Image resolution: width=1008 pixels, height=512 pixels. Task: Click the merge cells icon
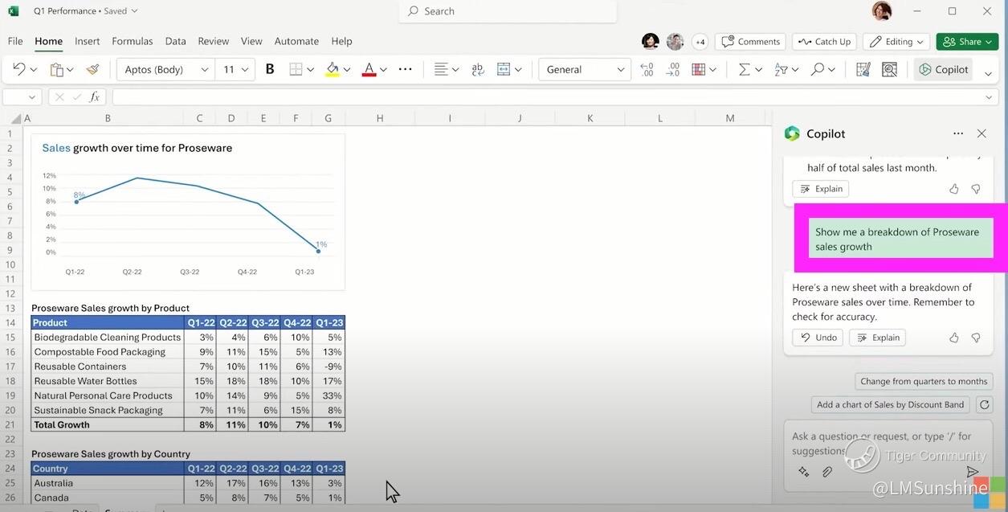click(x=504, y=70)
